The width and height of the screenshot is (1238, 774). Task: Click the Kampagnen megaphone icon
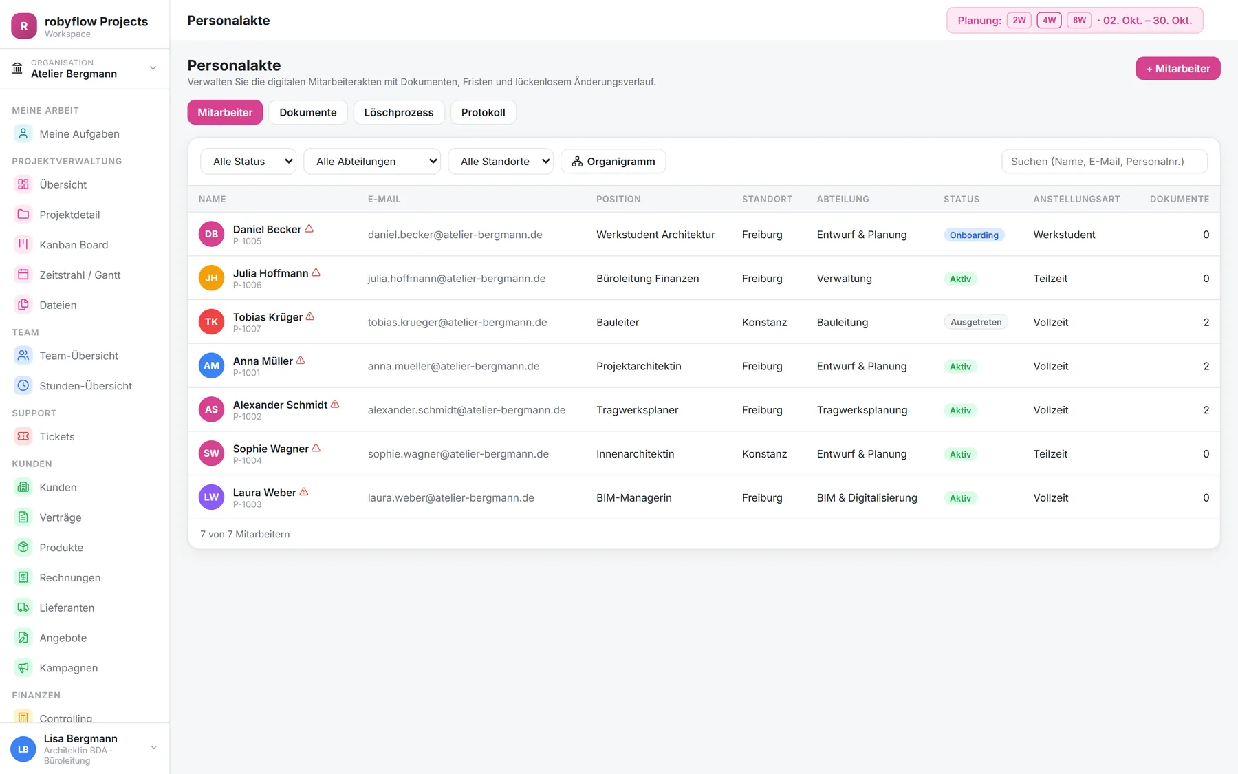coord(23,667)
